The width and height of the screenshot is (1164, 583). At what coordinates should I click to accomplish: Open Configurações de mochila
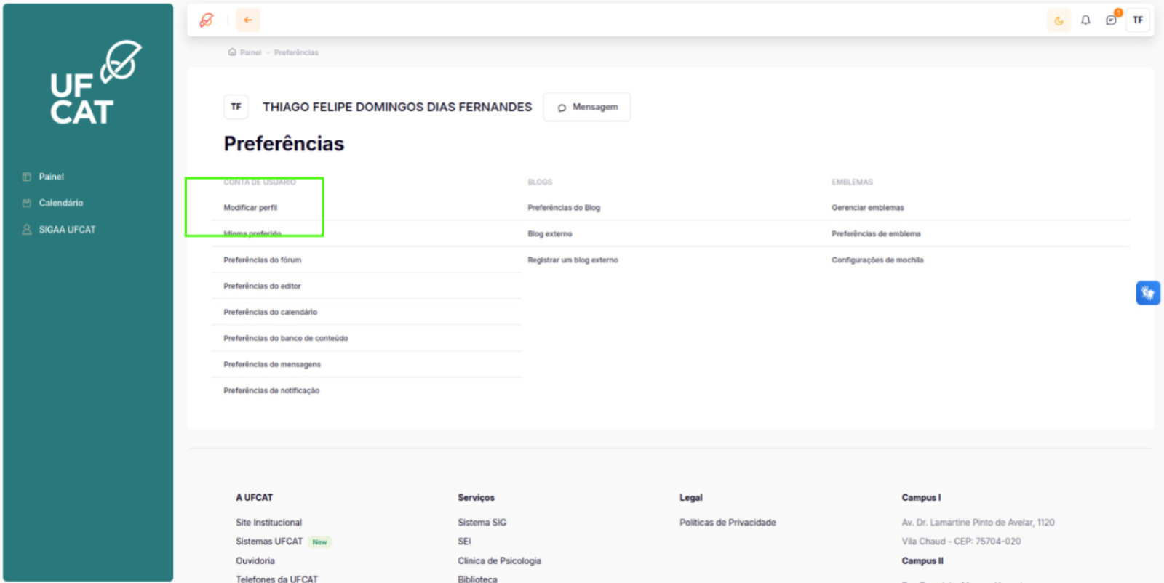(877, 260)
